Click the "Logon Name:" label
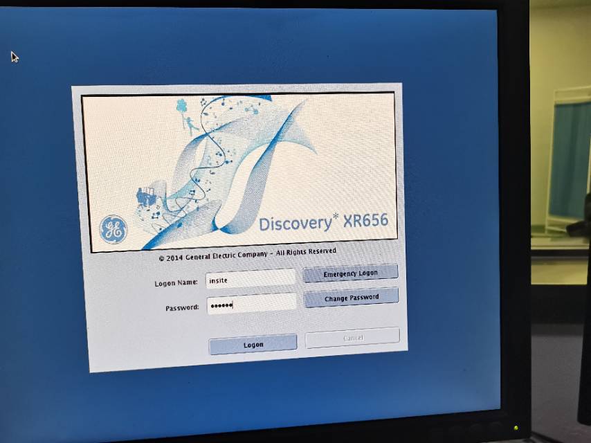Image resolution: width=591 pixels, height=443 pixels. (x=176, y=282)
